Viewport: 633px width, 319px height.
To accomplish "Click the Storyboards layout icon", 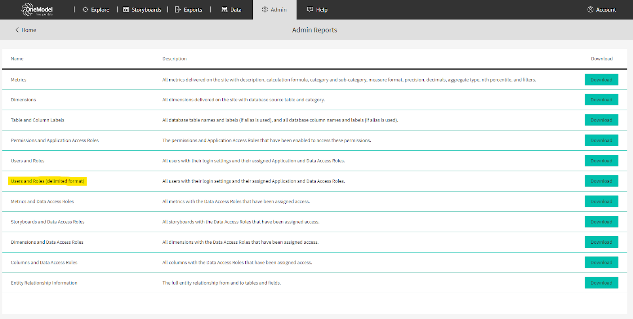I will 126,9.
